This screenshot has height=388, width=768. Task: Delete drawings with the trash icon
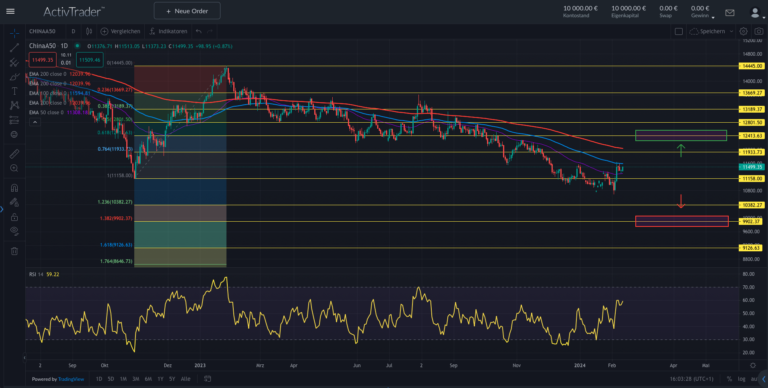tap(14, 251)
